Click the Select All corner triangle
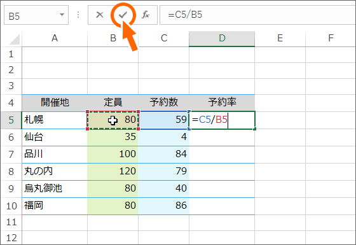This screenshot has width=356, height=245. [x=14, y=39]
